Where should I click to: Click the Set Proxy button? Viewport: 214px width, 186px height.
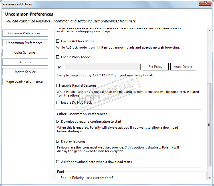[156, 66]
